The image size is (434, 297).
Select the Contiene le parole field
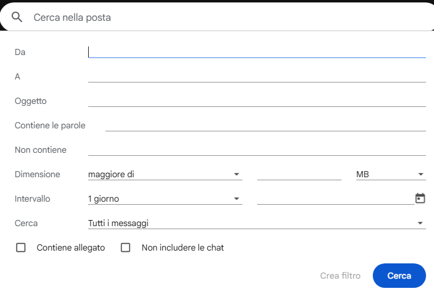(x=265, y=125)
